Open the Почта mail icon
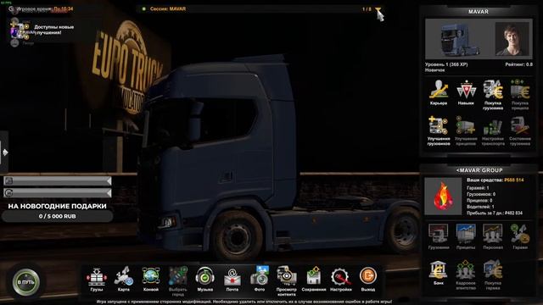The width and height of the screenshot is (543, 305). [232, 280]
